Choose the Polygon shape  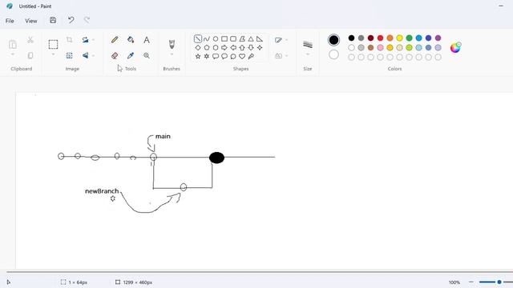point(242,39)
